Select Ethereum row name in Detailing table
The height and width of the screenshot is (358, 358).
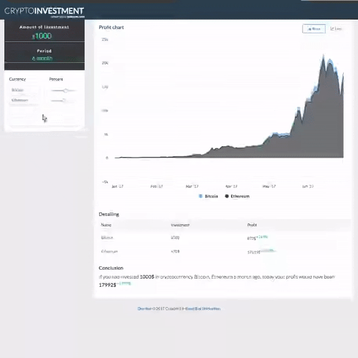click(109, 251)
